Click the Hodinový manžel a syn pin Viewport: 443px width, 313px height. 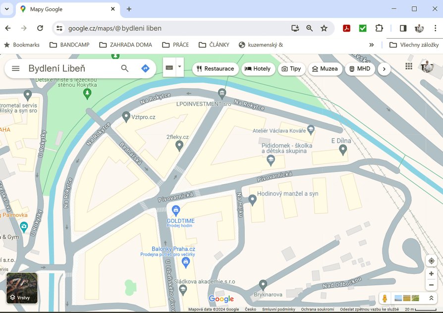coord(252,200)
